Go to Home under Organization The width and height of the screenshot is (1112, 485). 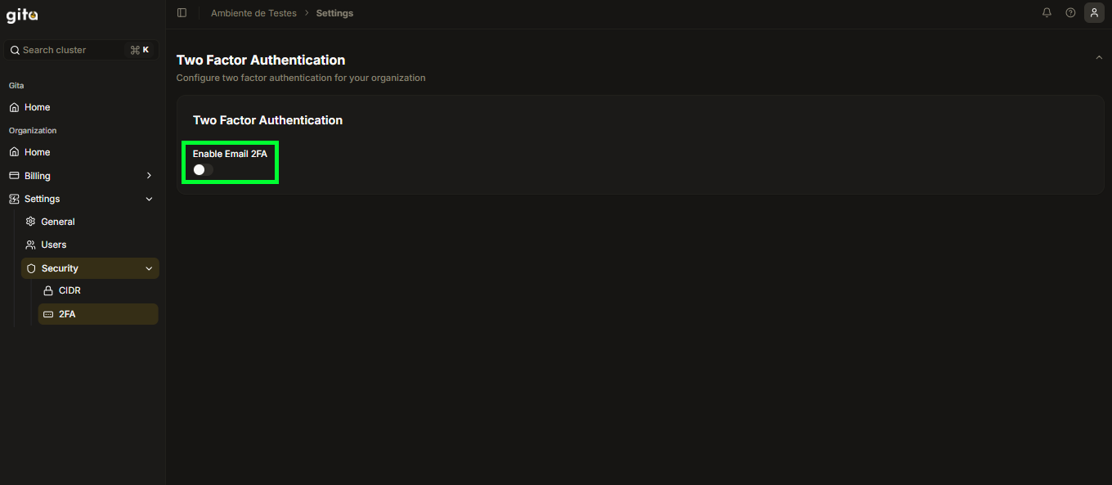37,152
